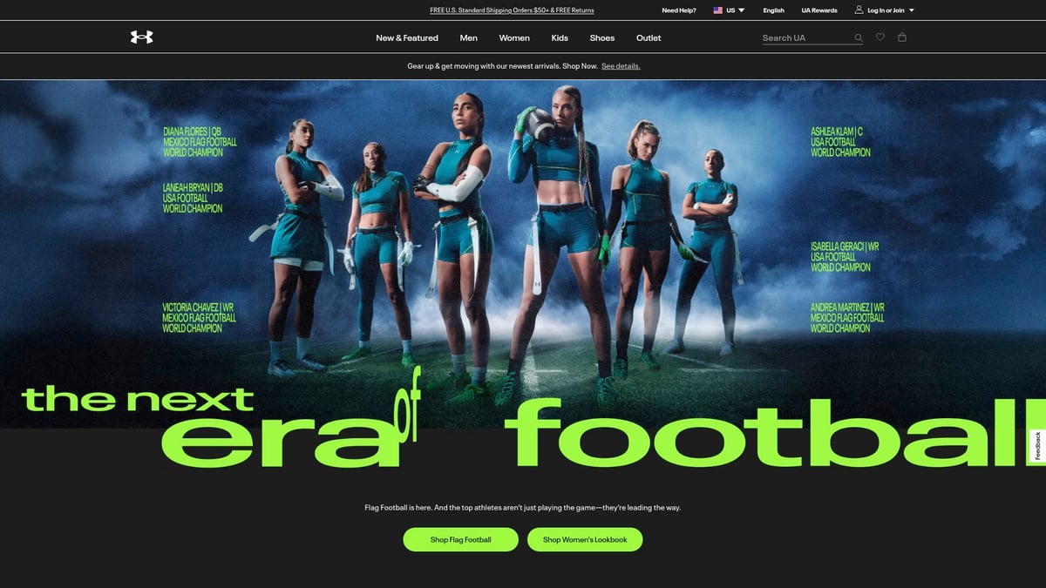Image resolution: width=1046 pixels, height=588 pixels.
Task: Open the Feedback side tab
Action: (1037, 446)
